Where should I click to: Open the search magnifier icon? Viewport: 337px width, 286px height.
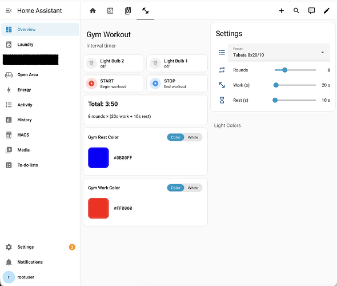coord(296,10)
